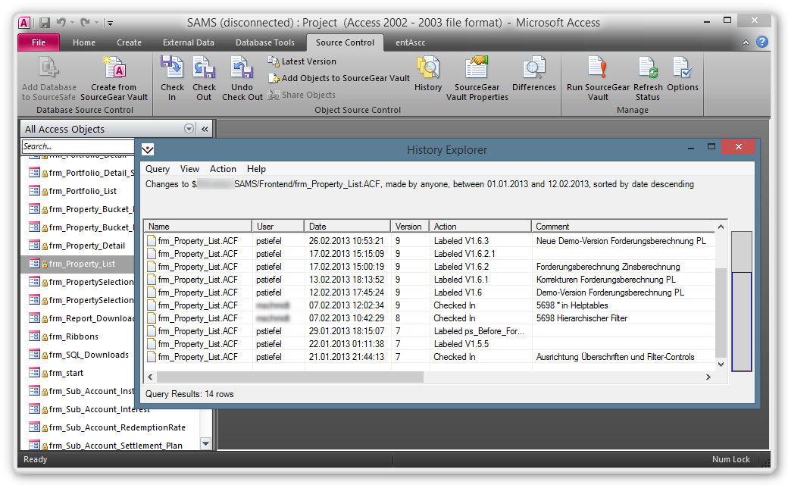
Task: Show Differences from the ribbon
Action: 533,74
